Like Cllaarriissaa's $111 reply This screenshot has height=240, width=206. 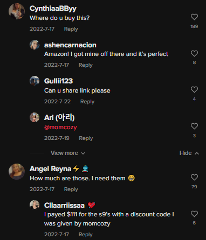tap(194, 214)
